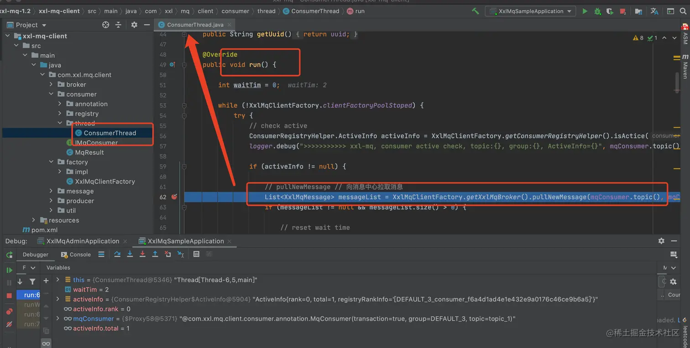Click the editor vertical scrollbar
This screenshot has height=348, width=690.
(678, 82)
